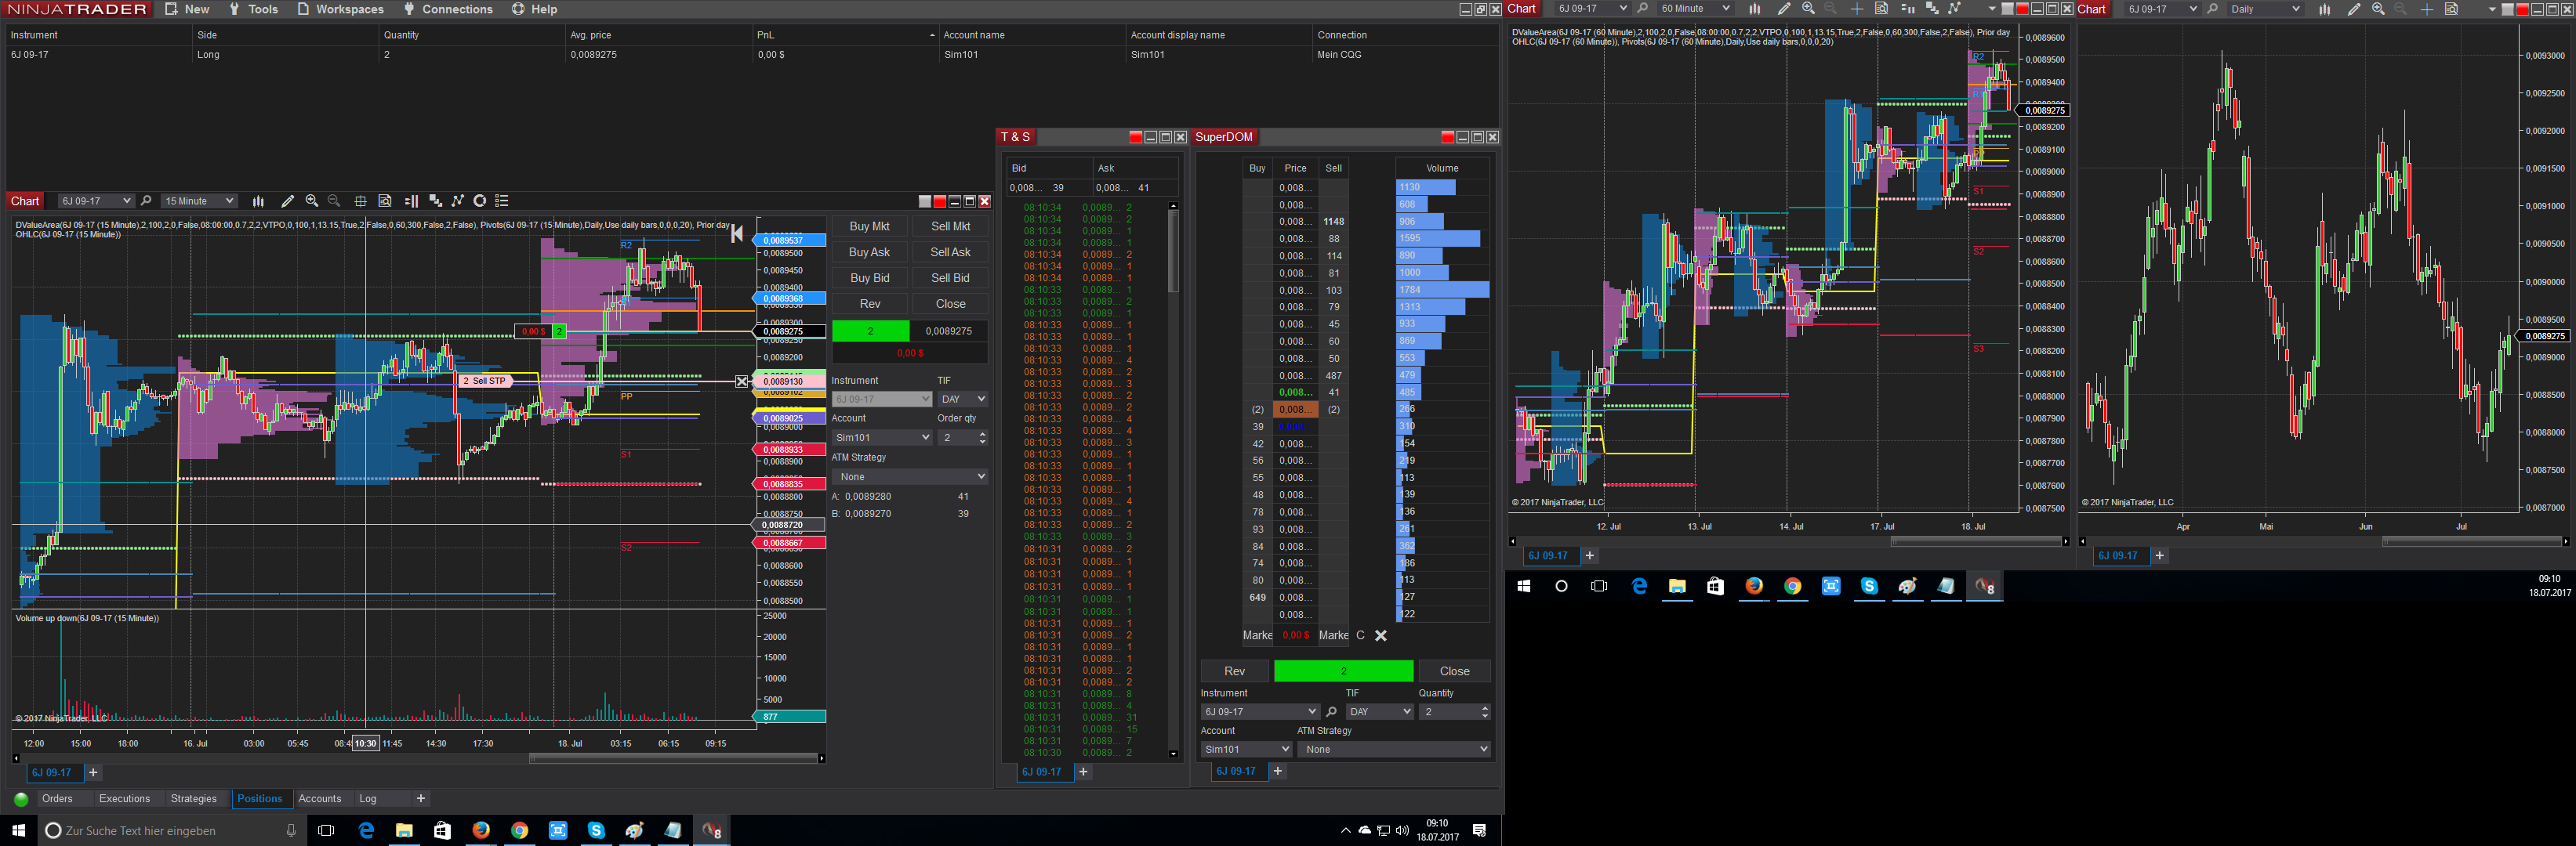Open strategies icon in 60 Minute chart toolbar
Viewport: 2576px width, 846px height.
click(1954, 9)
